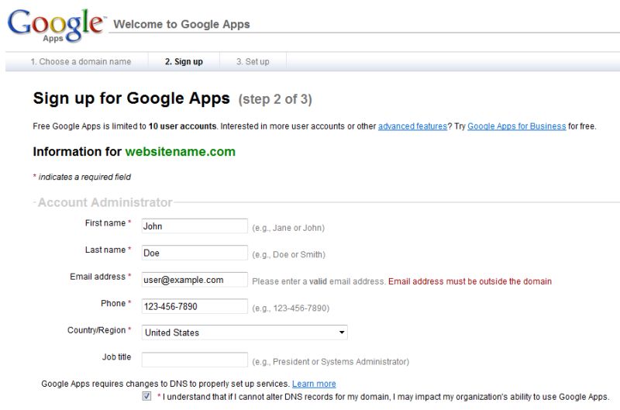620x410 pixels.
Task: Open the 'Choose a domain name' step tab
Action: (81, 62)
